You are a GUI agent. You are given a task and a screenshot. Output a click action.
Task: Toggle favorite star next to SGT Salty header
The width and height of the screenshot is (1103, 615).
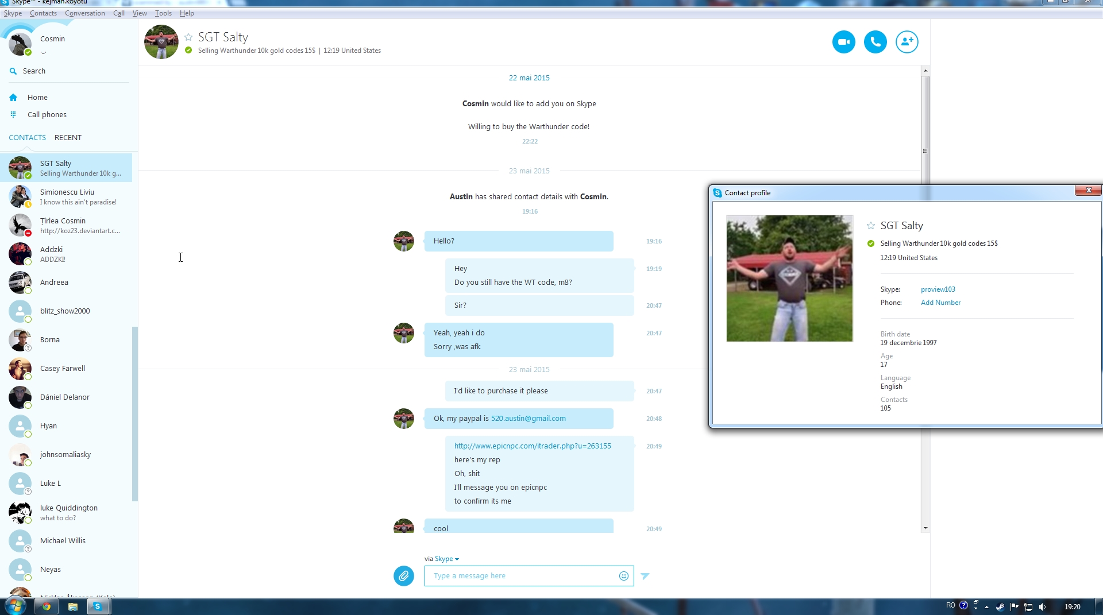pyautogui.click(x=188, y=37)
